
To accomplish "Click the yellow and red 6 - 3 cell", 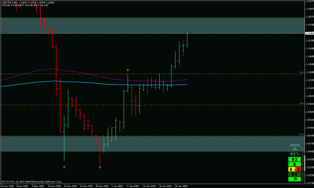I will [x=294, y=169].
